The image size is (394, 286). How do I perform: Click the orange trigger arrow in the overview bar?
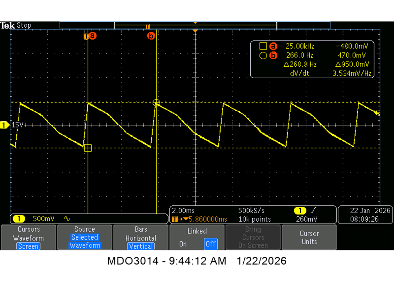coord(195,23)
